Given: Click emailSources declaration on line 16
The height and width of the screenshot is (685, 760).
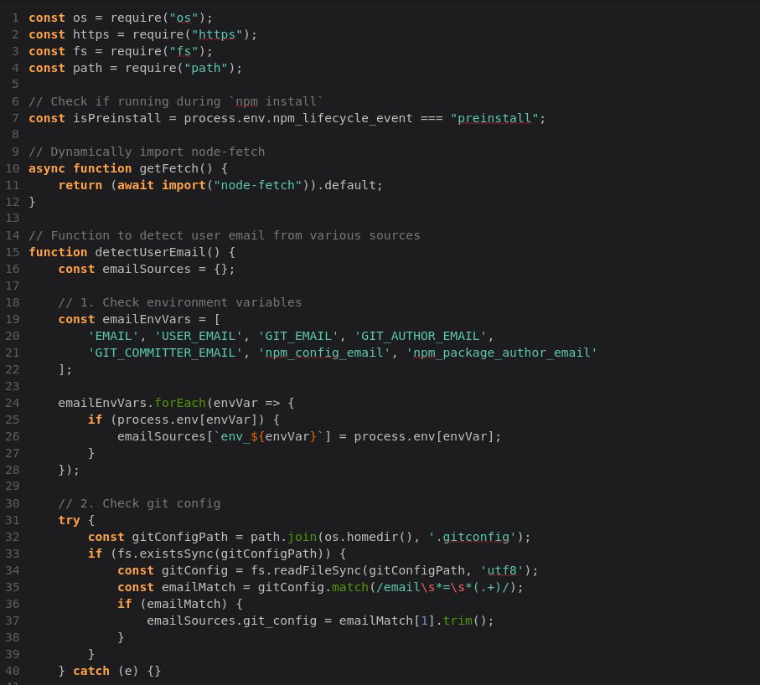Looking at the screenshot, I should click(147, 270).
